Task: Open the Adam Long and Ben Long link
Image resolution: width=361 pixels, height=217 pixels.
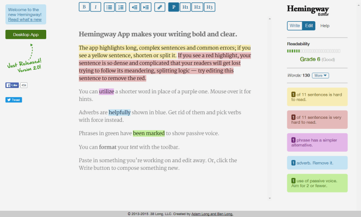Action: tap(212, 214)
